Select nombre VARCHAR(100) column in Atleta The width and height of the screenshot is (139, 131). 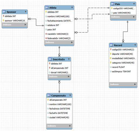coord(58,16)
